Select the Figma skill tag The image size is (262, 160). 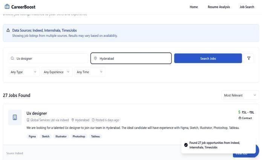click(32, 136)
